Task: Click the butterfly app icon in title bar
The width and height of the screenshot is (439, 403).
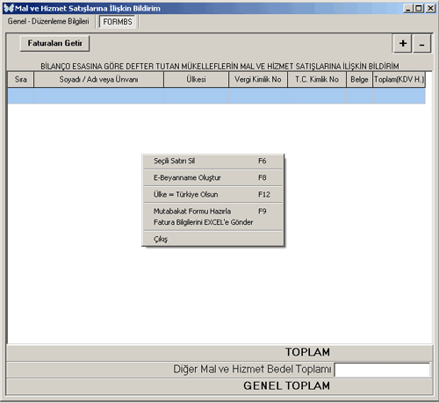Action: 9,8
